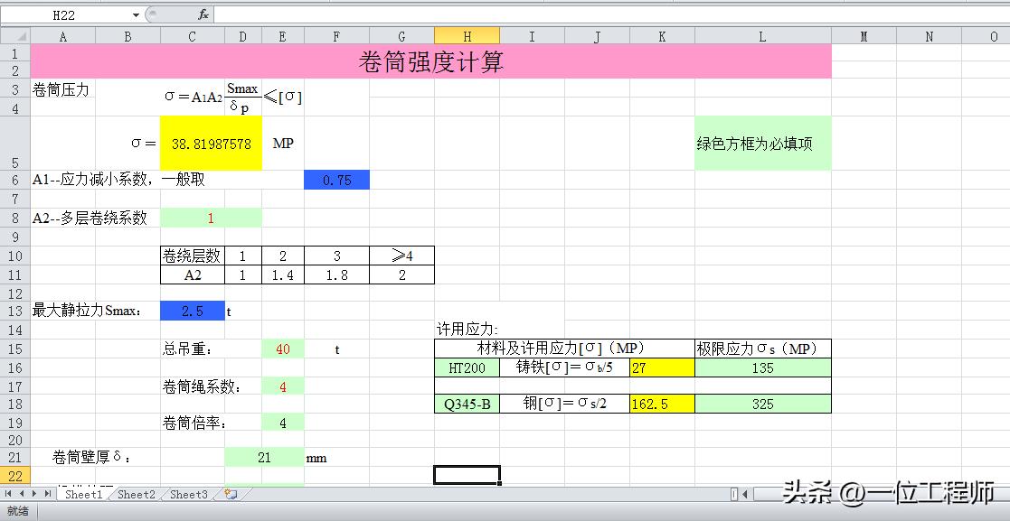Screen dimensions: 1010x521
Task: Click the next-sheet navigation arrow
Action: click(x=34, y=494)
